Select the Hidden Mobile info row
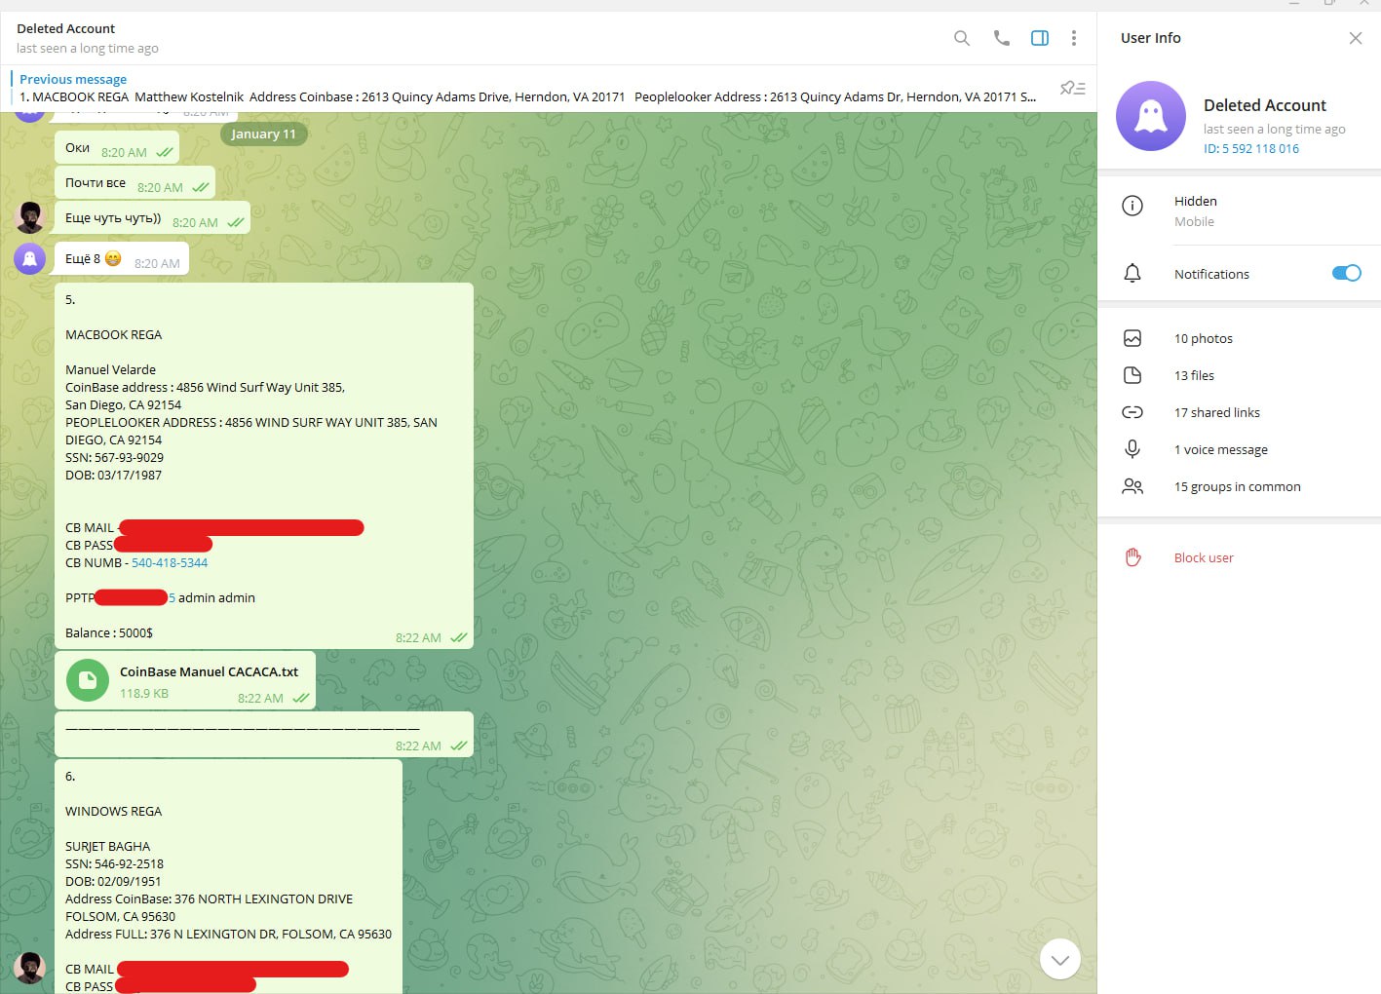 pos(1239,210)
